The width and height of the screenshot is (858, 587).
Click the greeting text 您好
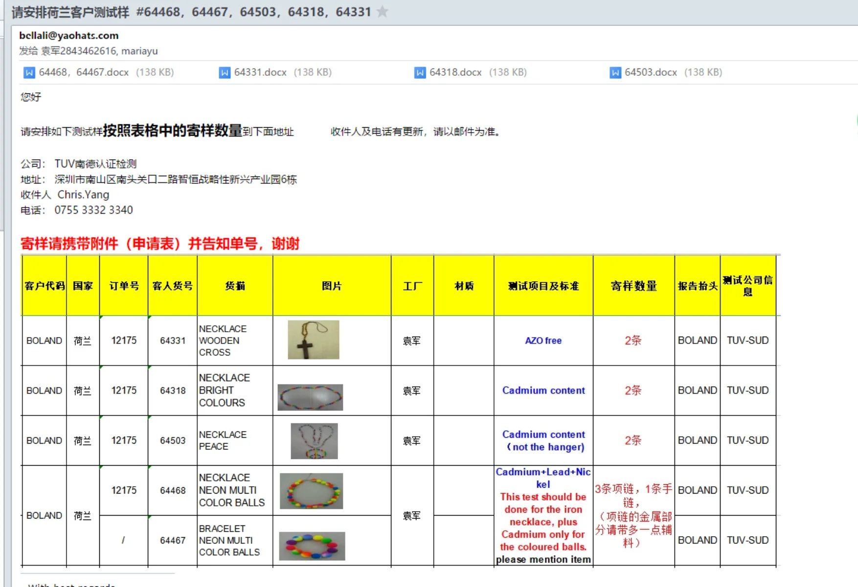point(31,97)
